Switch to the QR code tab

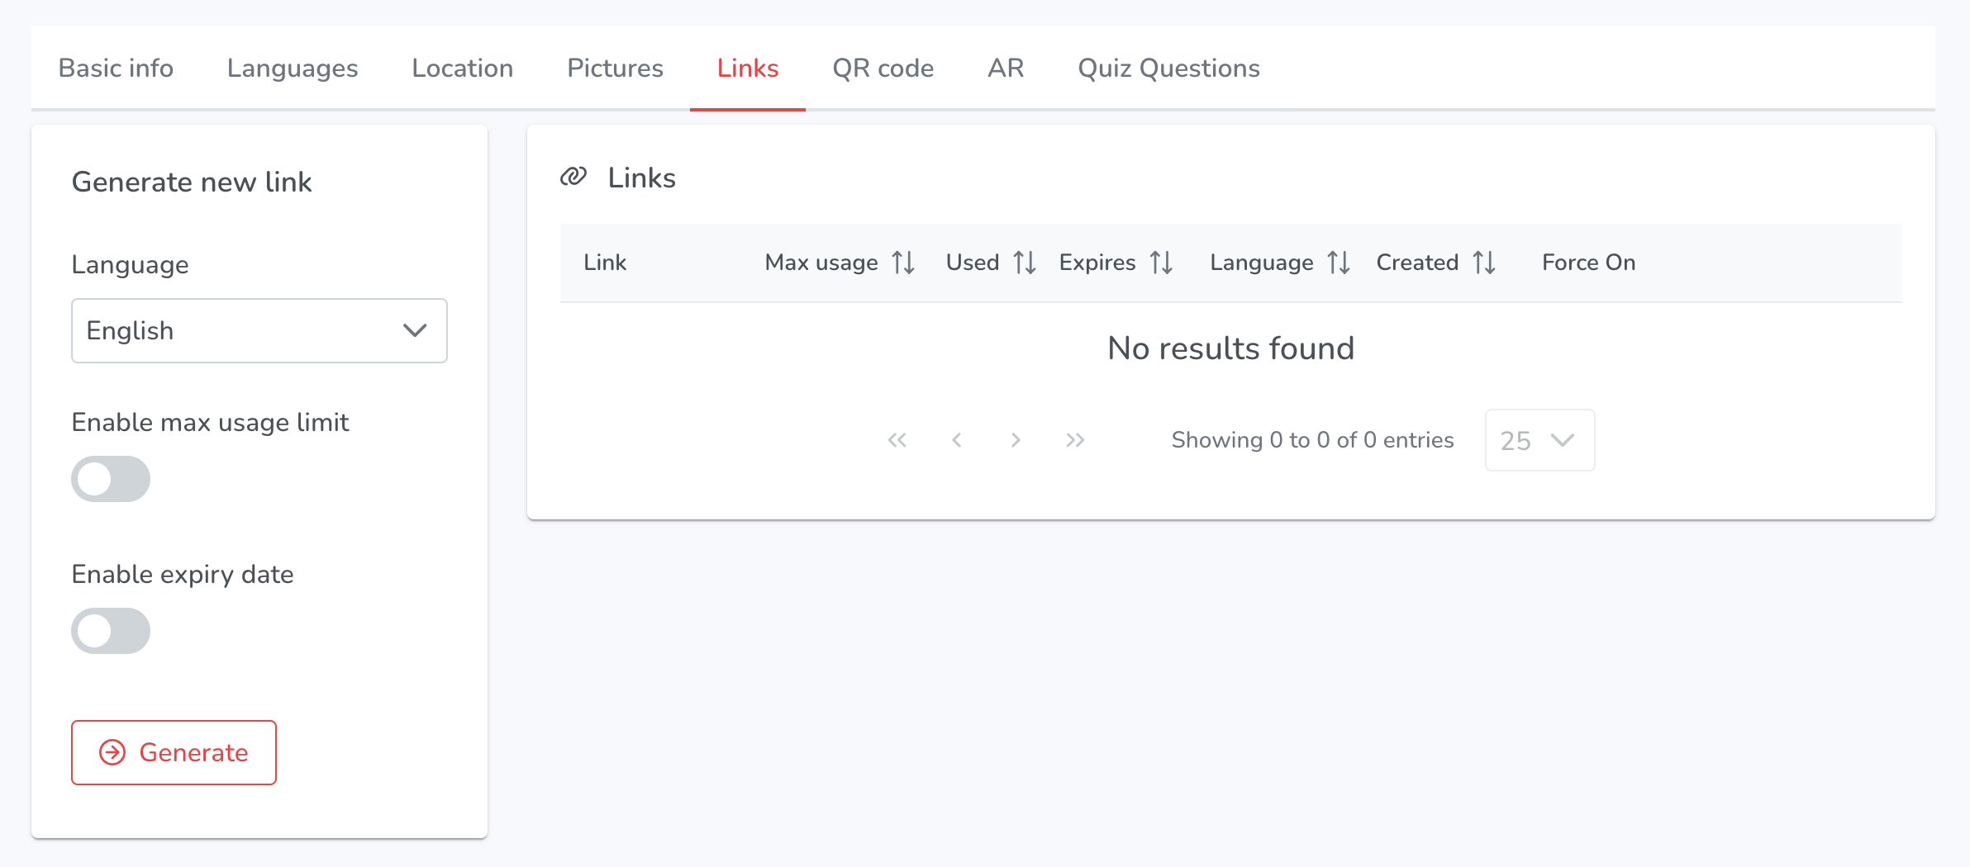[883, 68]
